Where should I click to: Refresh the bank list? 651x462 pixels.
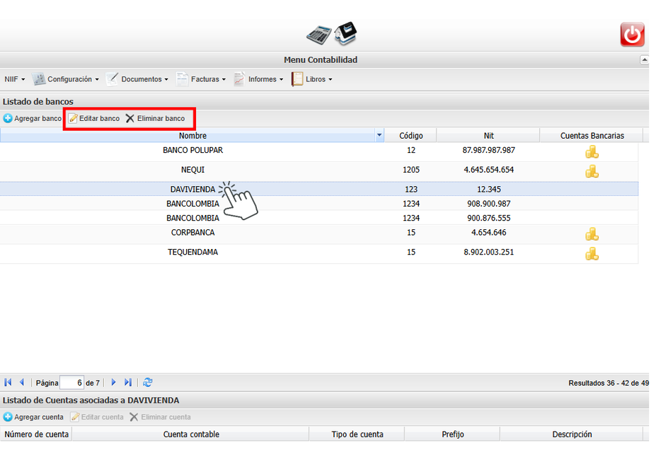click(x=147, y=382)
